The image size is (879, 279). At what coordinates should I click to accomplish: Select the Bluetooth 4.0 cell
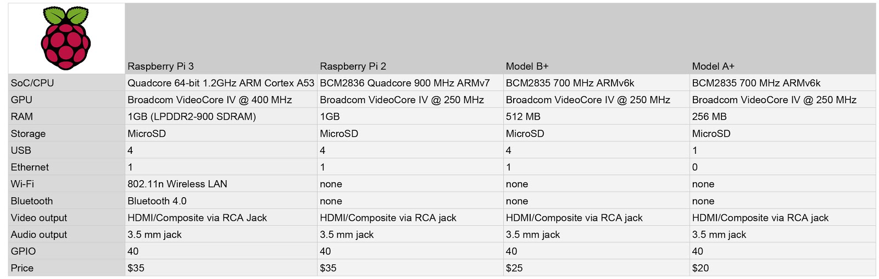coord(157,201)
